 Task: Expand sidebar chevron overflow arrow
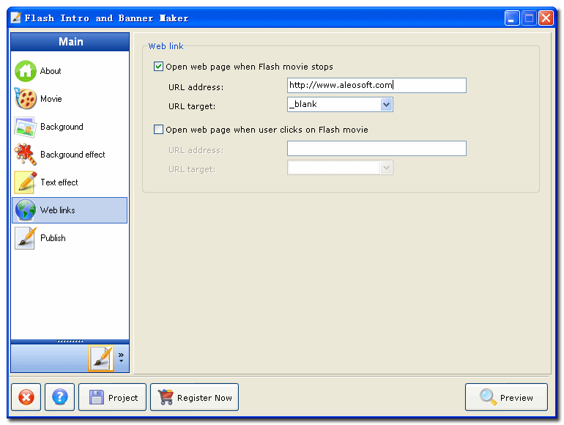pos(121,358)
